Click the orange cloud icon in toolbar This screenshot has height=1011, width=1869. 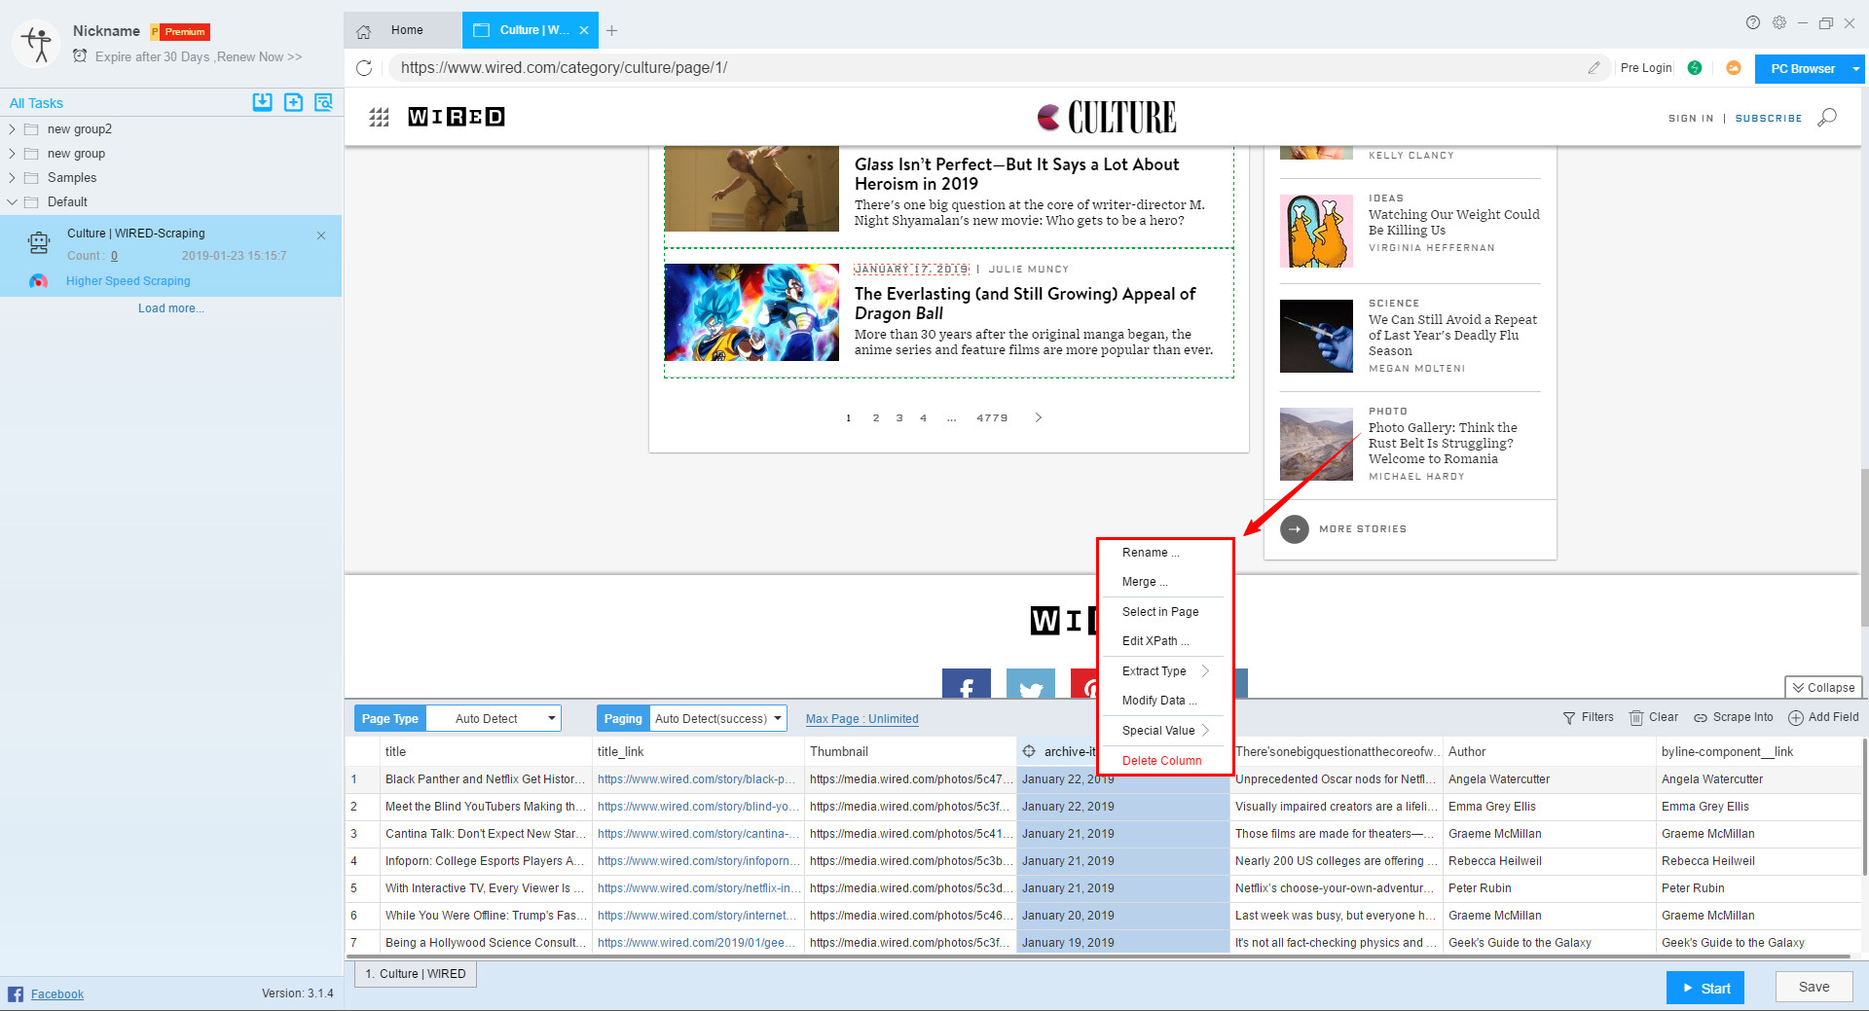click(x=1734, y=68)
